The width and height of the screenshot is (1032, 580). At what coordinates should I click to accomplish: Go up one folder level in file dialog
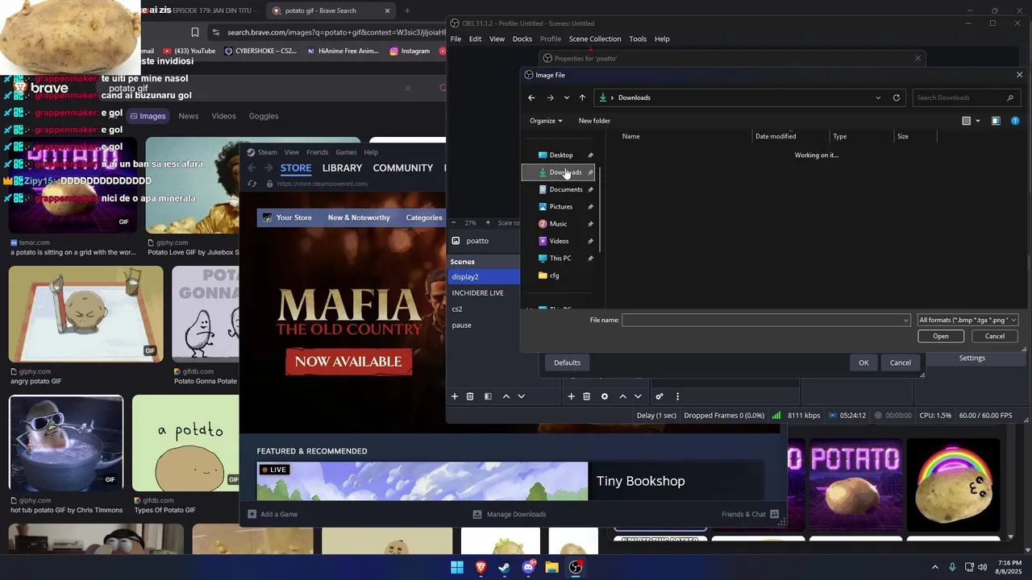(x=582, y=97)
